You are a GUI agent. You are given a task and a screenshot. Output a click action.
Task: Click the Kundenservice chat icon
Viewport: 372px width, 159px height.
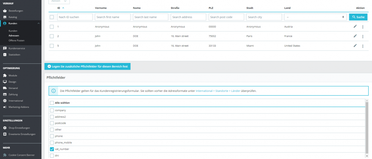[4, 48]
